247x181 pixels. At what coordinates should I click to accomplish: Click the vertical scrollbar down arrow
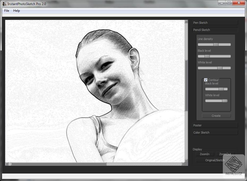pos(186,160)
